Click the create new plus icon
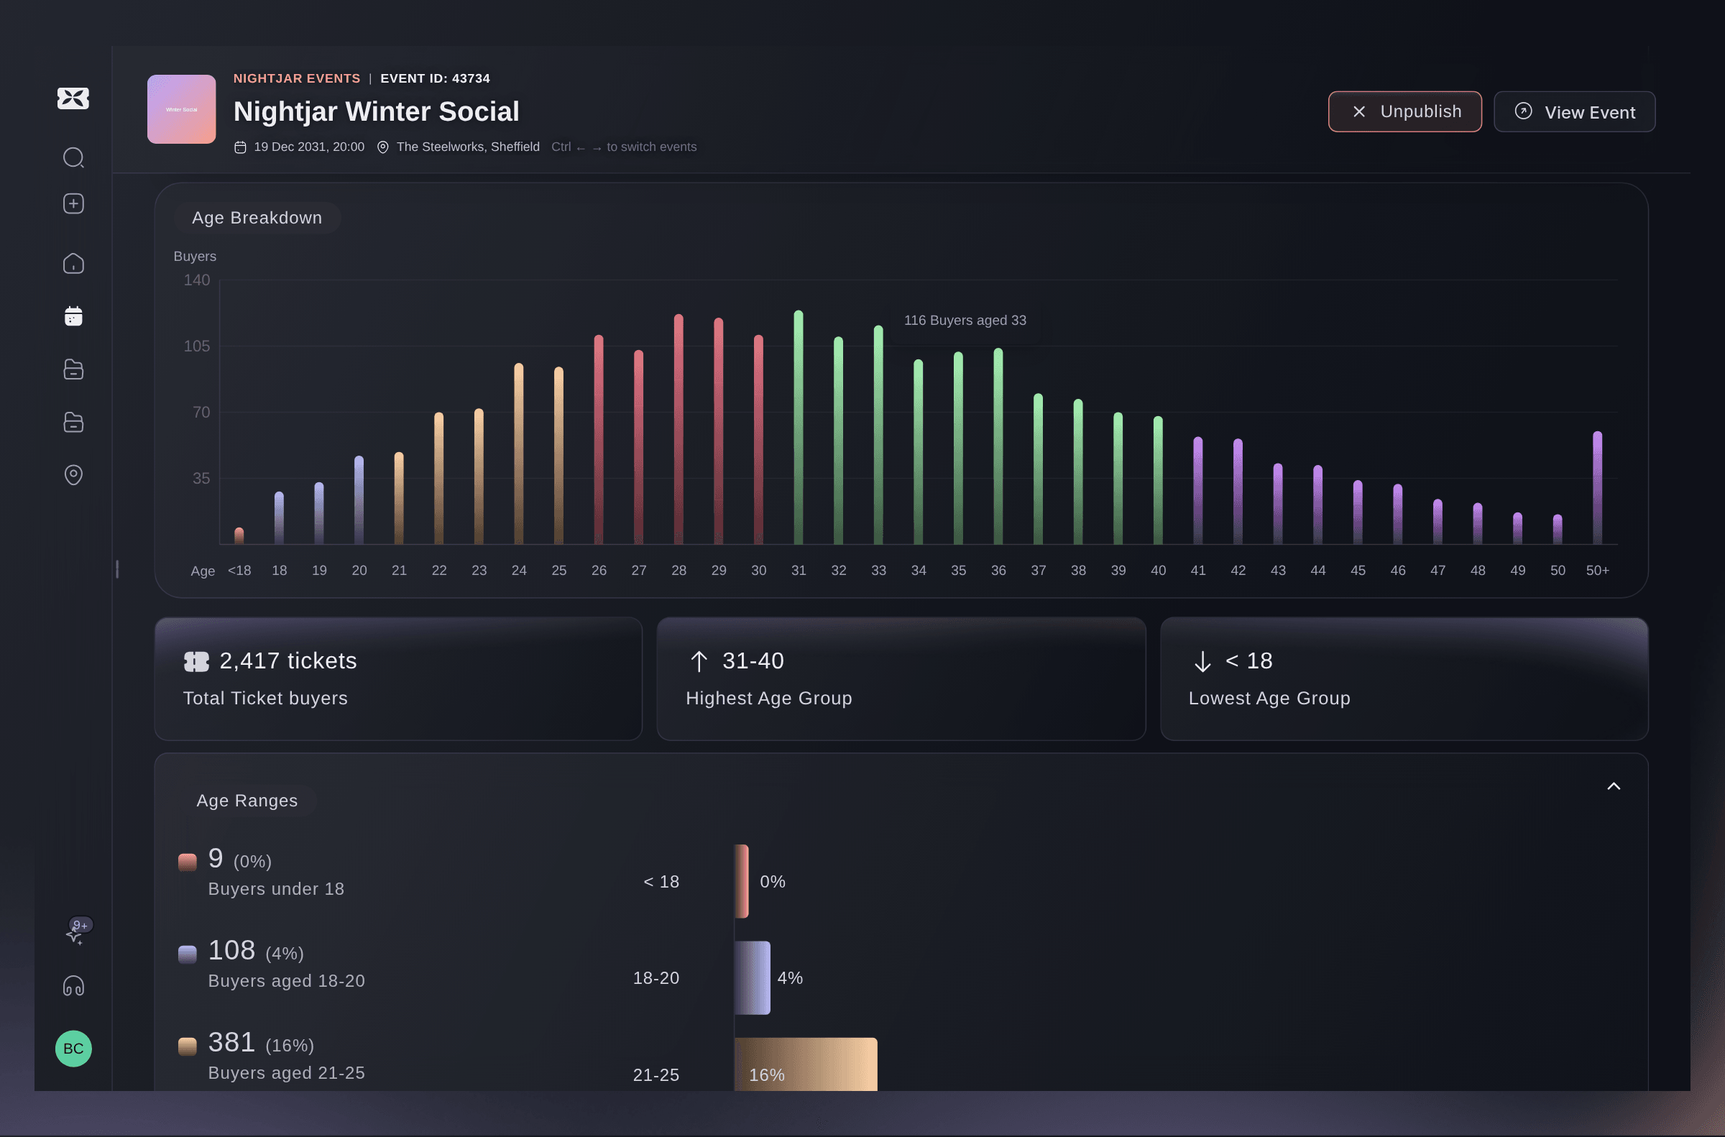The image size is (1725, 1137). pos(73,204)
